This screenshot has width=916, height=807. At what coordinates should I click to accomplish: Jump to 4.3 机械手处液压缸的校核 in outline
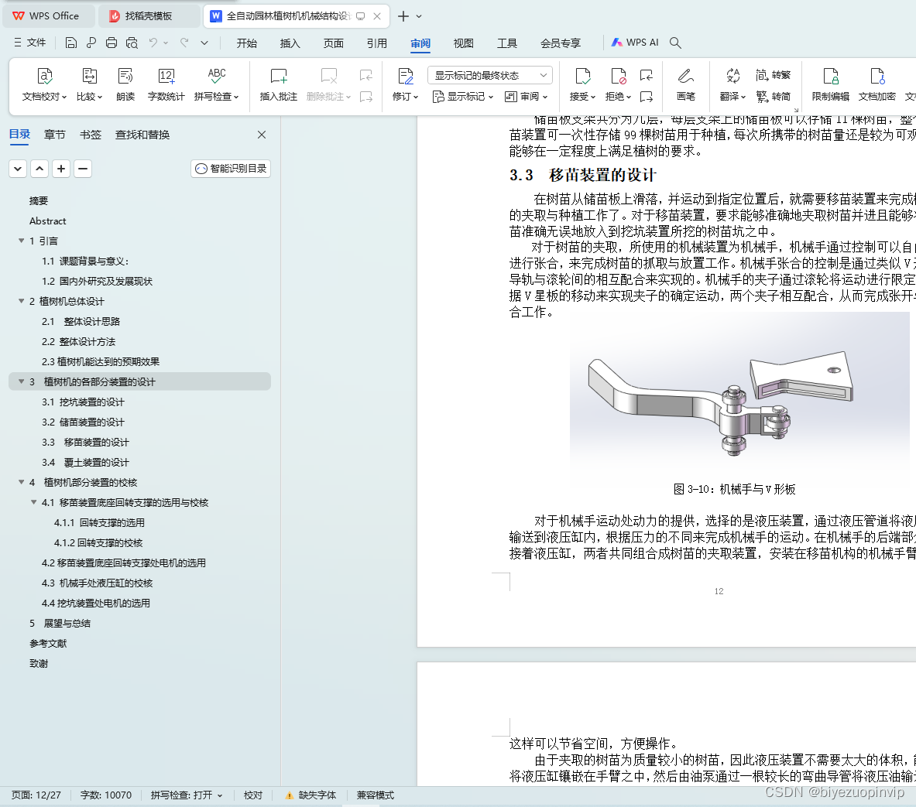tap(97, 583)
